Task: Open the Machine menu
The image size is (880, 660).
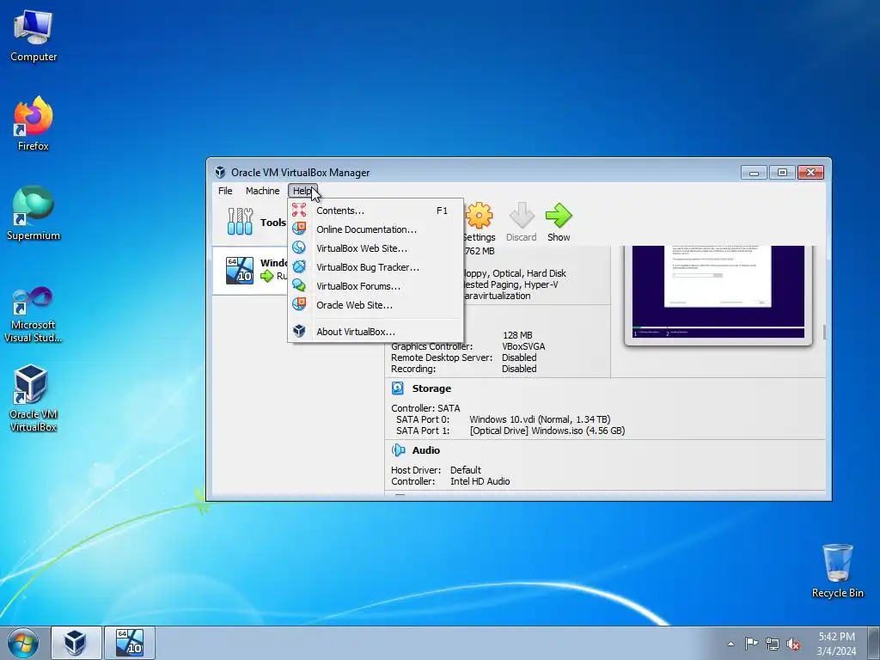Action: click(262, 191)
